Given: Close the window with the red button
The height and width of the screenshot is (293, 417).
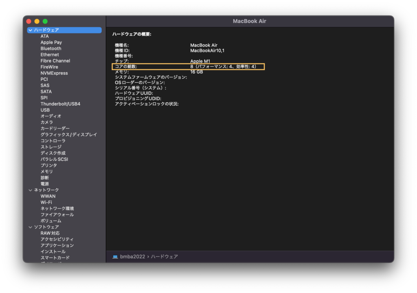Looking at the screenshot, I should pos(29,21).
